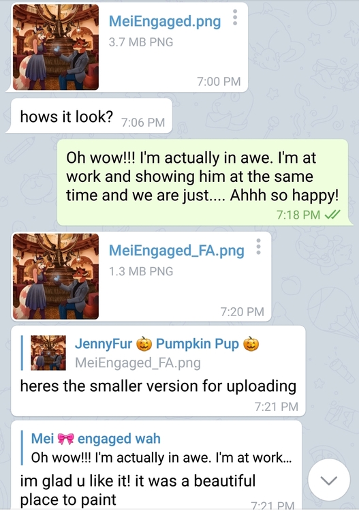Select the 'im glad u like it' message
This screenshot has width=359, height=511.
[157, 466]
